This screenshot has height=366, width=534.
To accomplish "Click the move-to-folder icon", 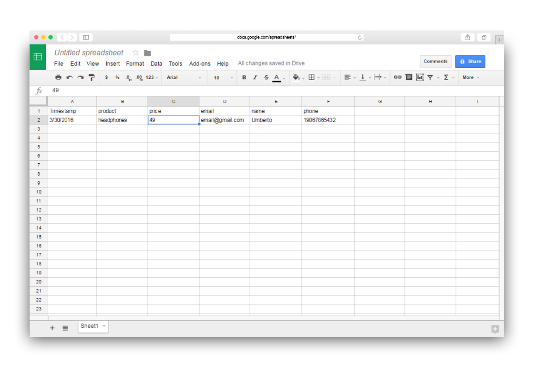I will (x=147, y=53).
